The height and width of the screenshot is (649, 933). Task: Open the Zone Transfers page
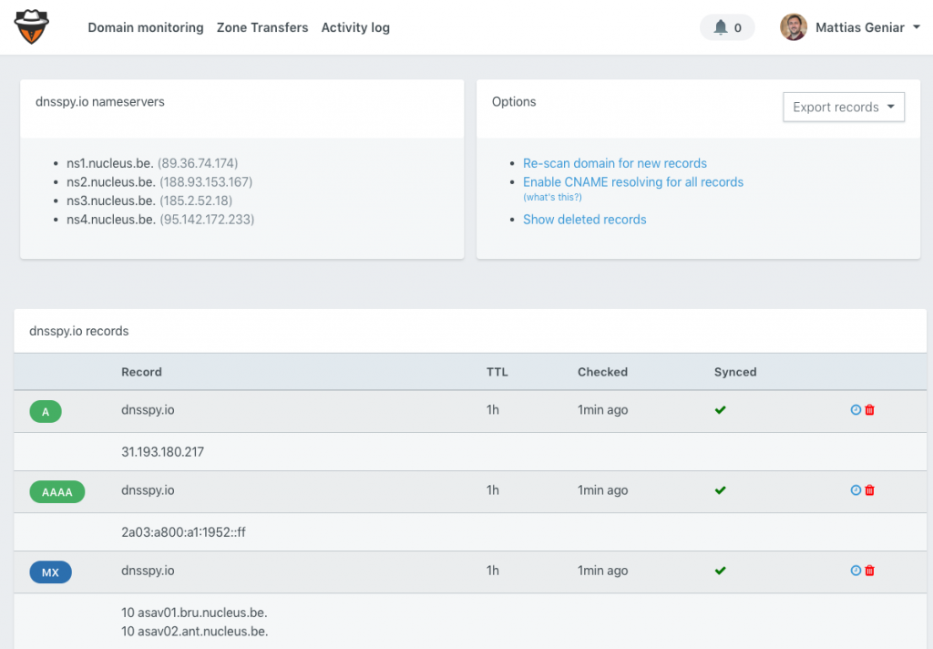point(262,27)
